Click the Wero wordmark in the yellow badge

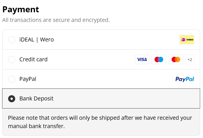click(x=190, y=40)
